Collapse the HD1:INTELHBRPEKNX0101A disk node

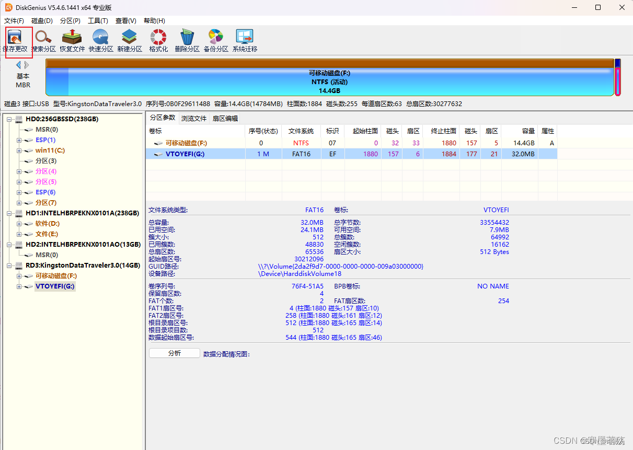9,213
